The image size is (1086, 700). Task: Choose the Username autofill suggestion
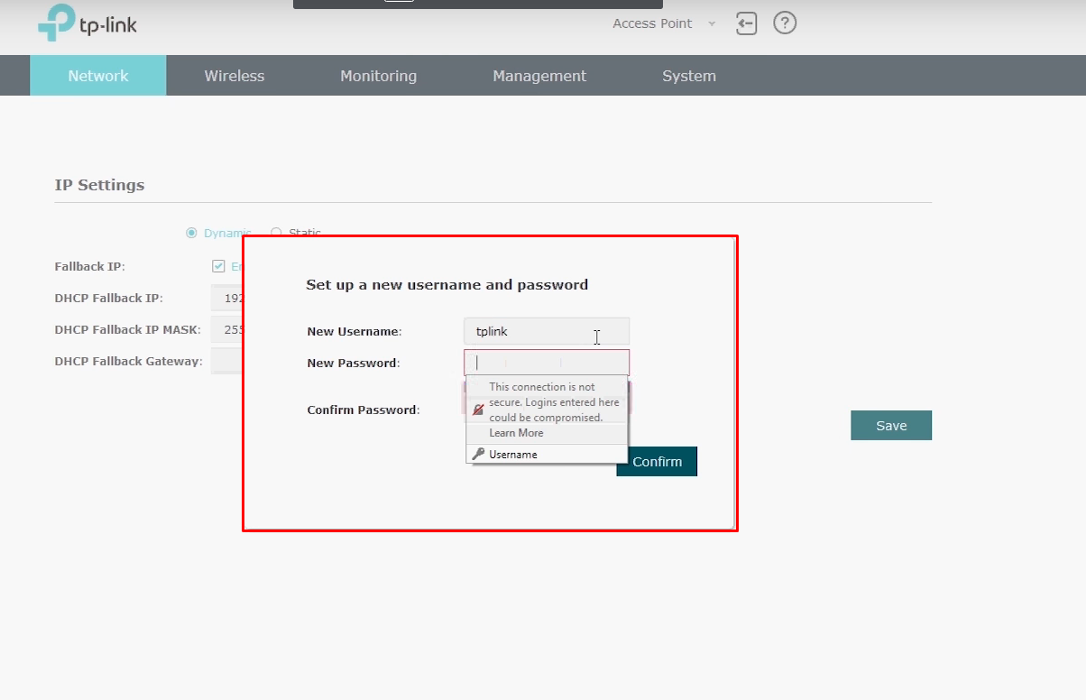point(547,454)
